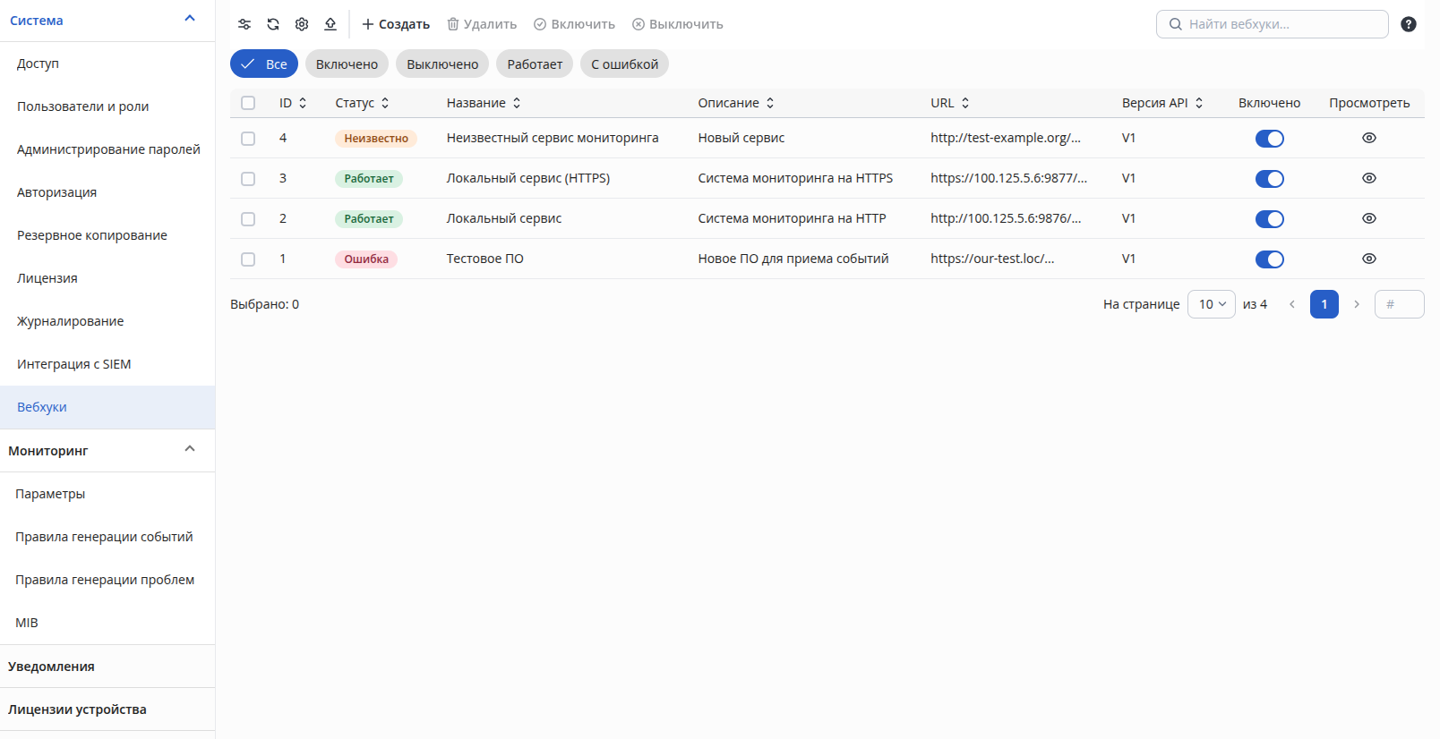View webhook ID 4 via eye icon
Viewport: 1440px width, 739px height.
click(x=1369, y=138)
